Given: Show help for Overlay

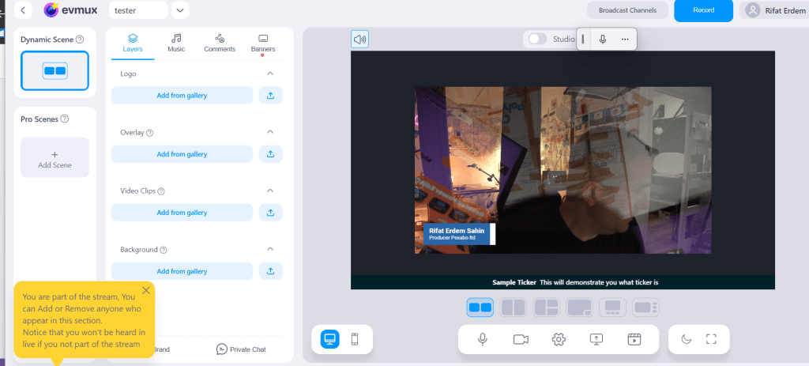Looking at the screenshot, I should coord(149,133).
